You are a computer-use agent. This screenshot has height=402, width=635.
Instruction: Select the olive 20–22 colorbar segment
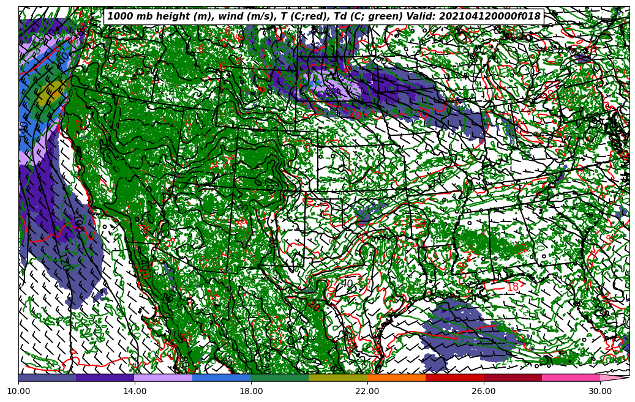pos(338,378)
